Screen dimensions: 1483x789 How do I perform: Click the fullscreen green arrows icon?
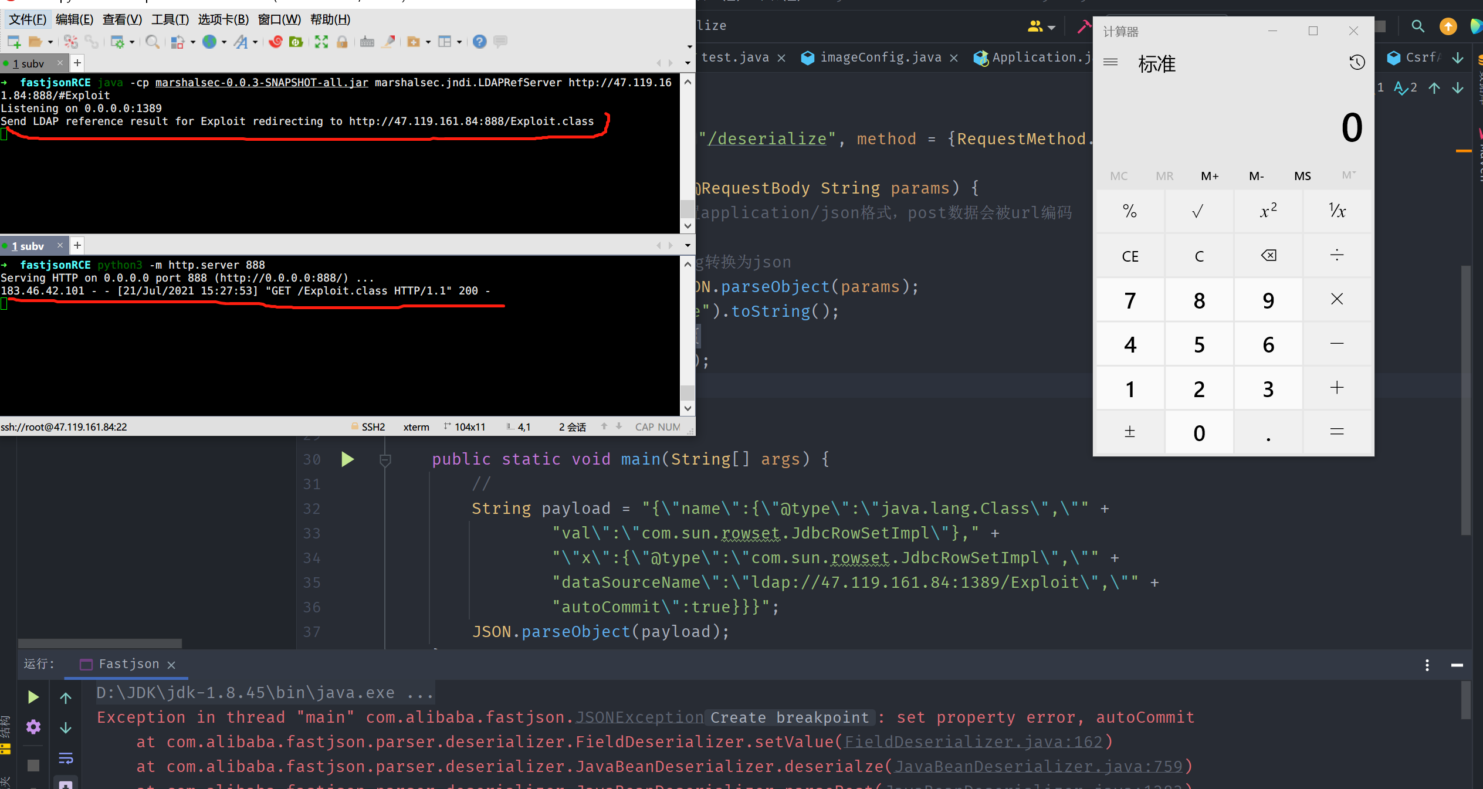point(321,42)
